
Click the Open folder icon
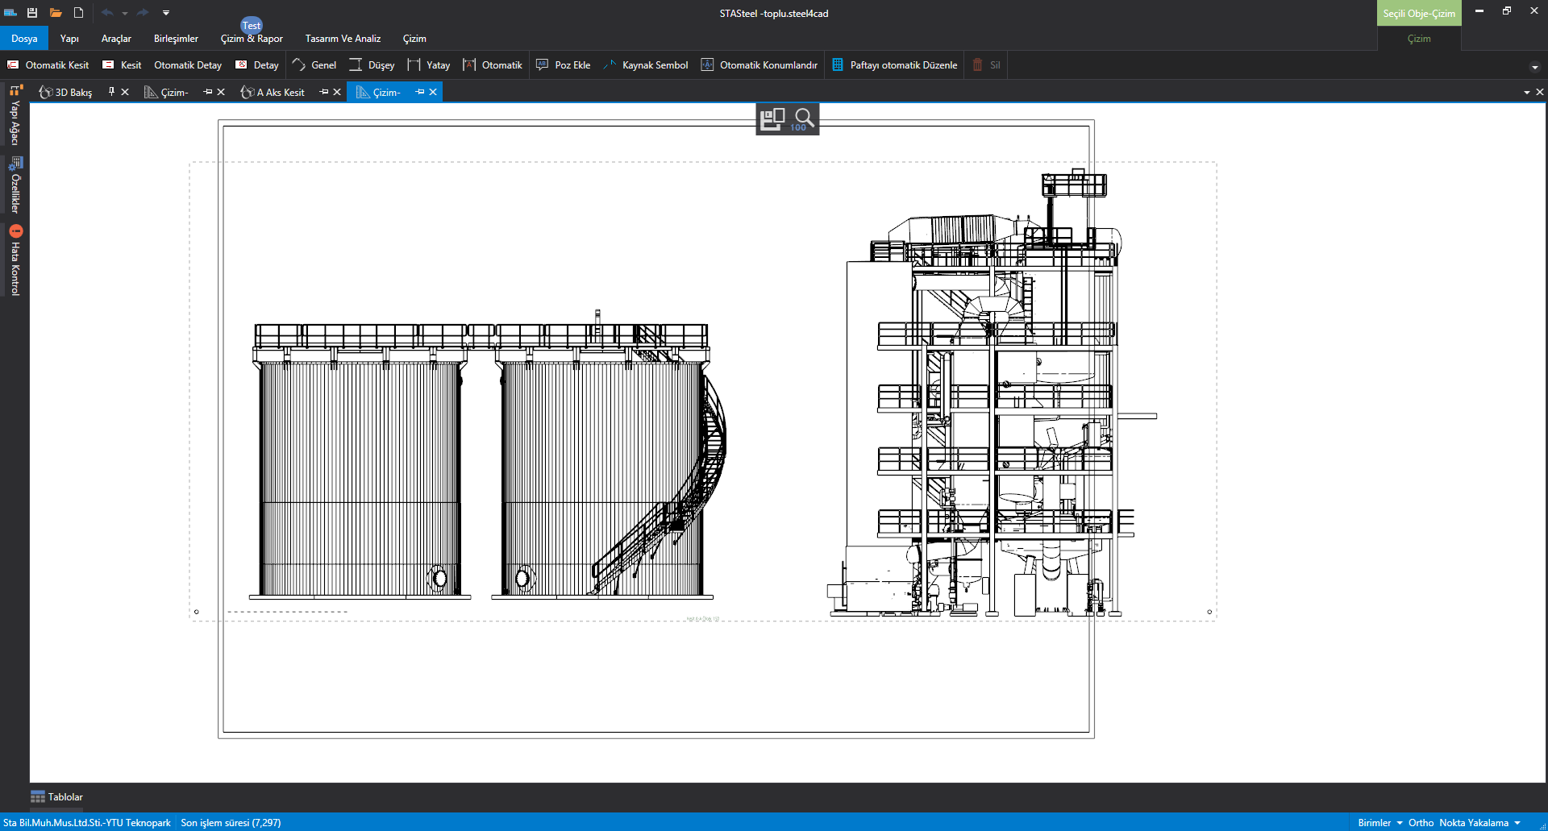56,13
